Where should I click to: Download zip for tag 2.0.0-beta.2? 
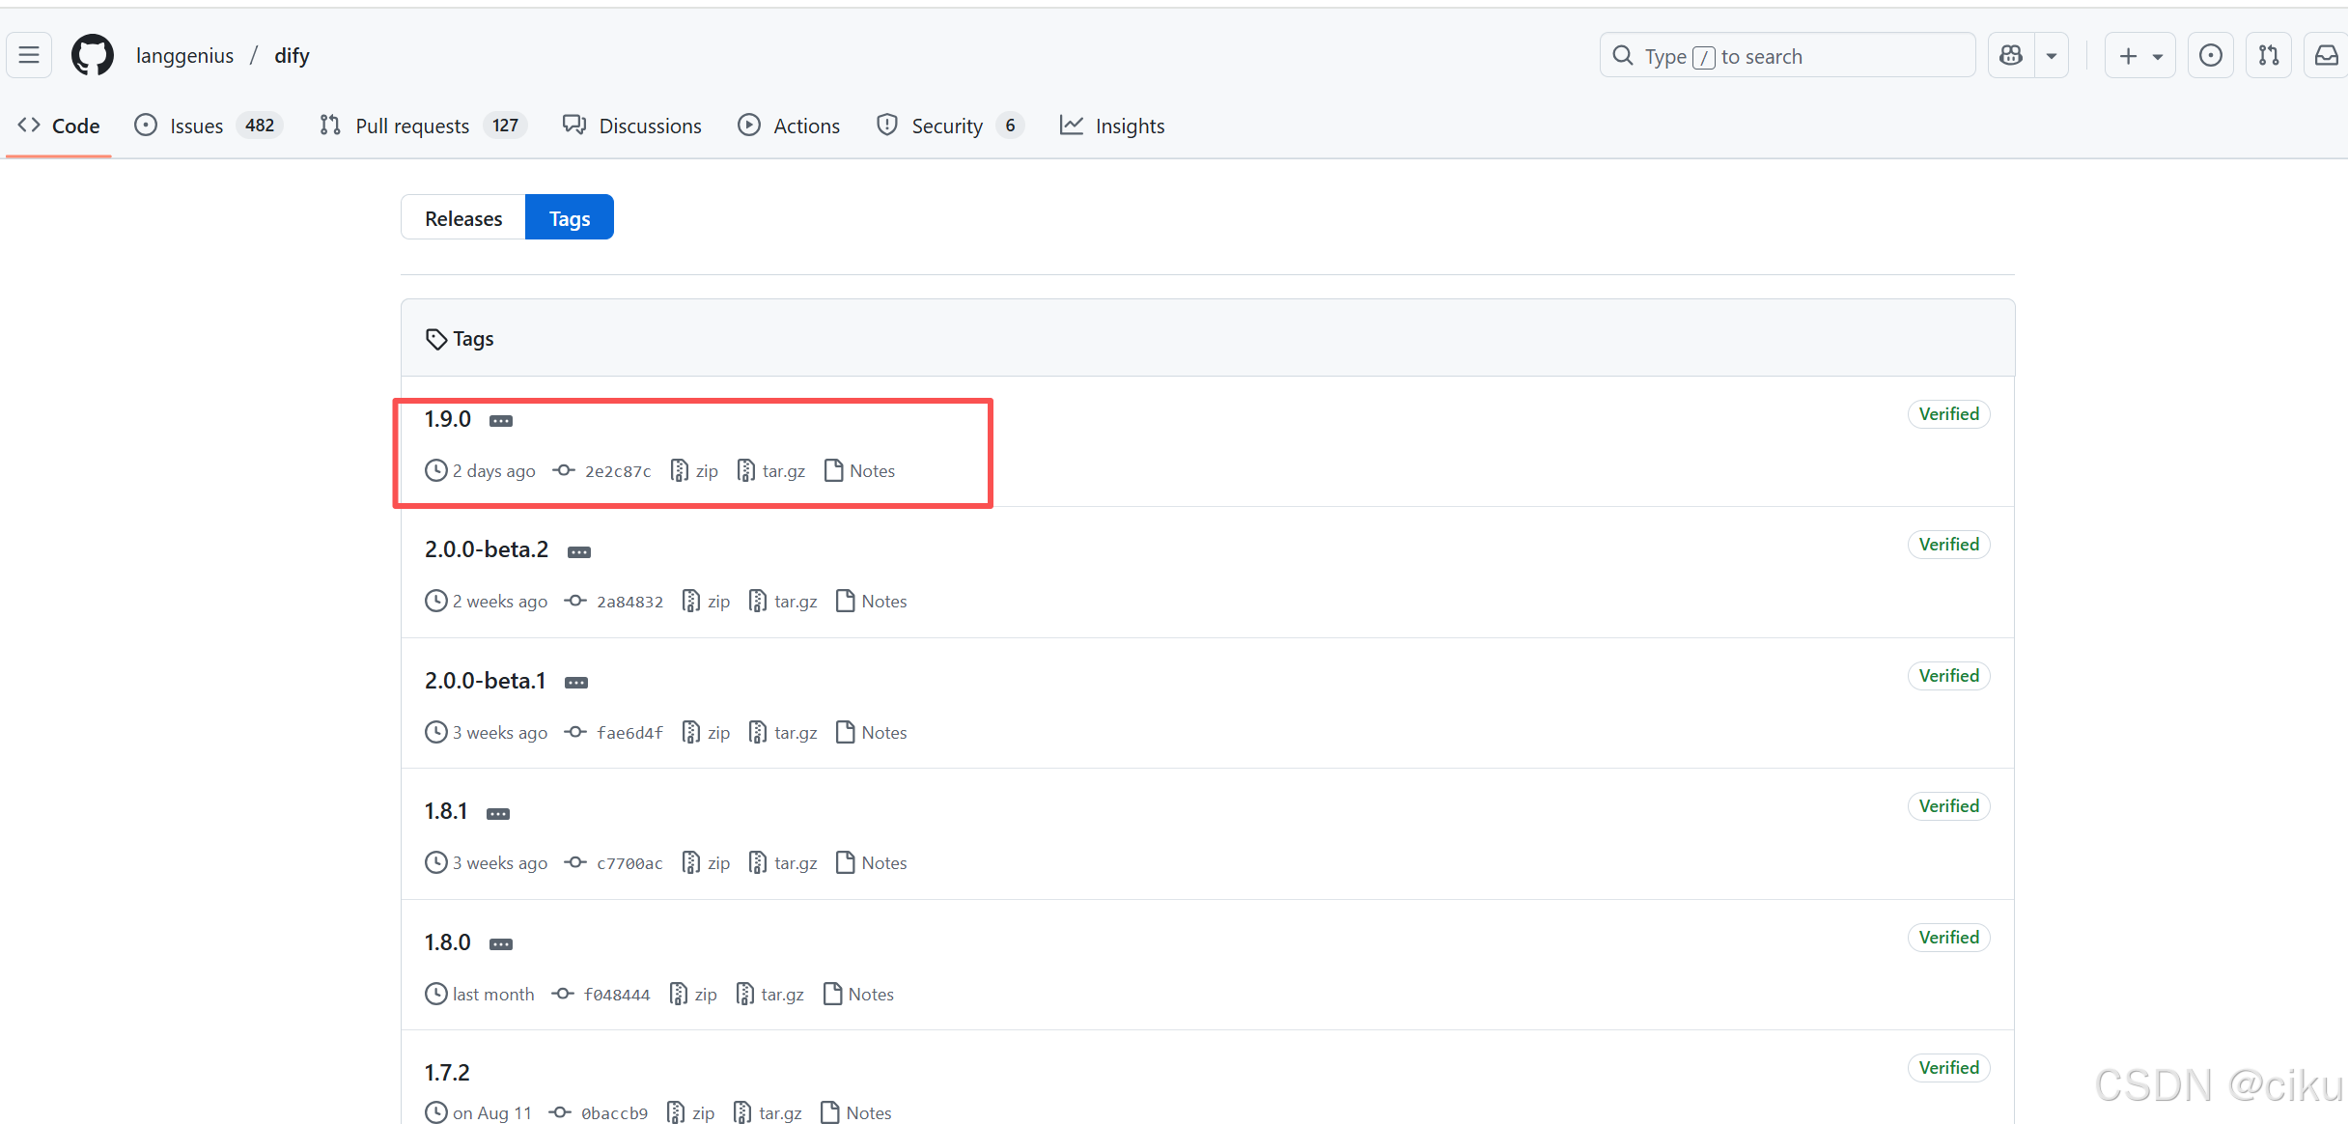[707, 601]
